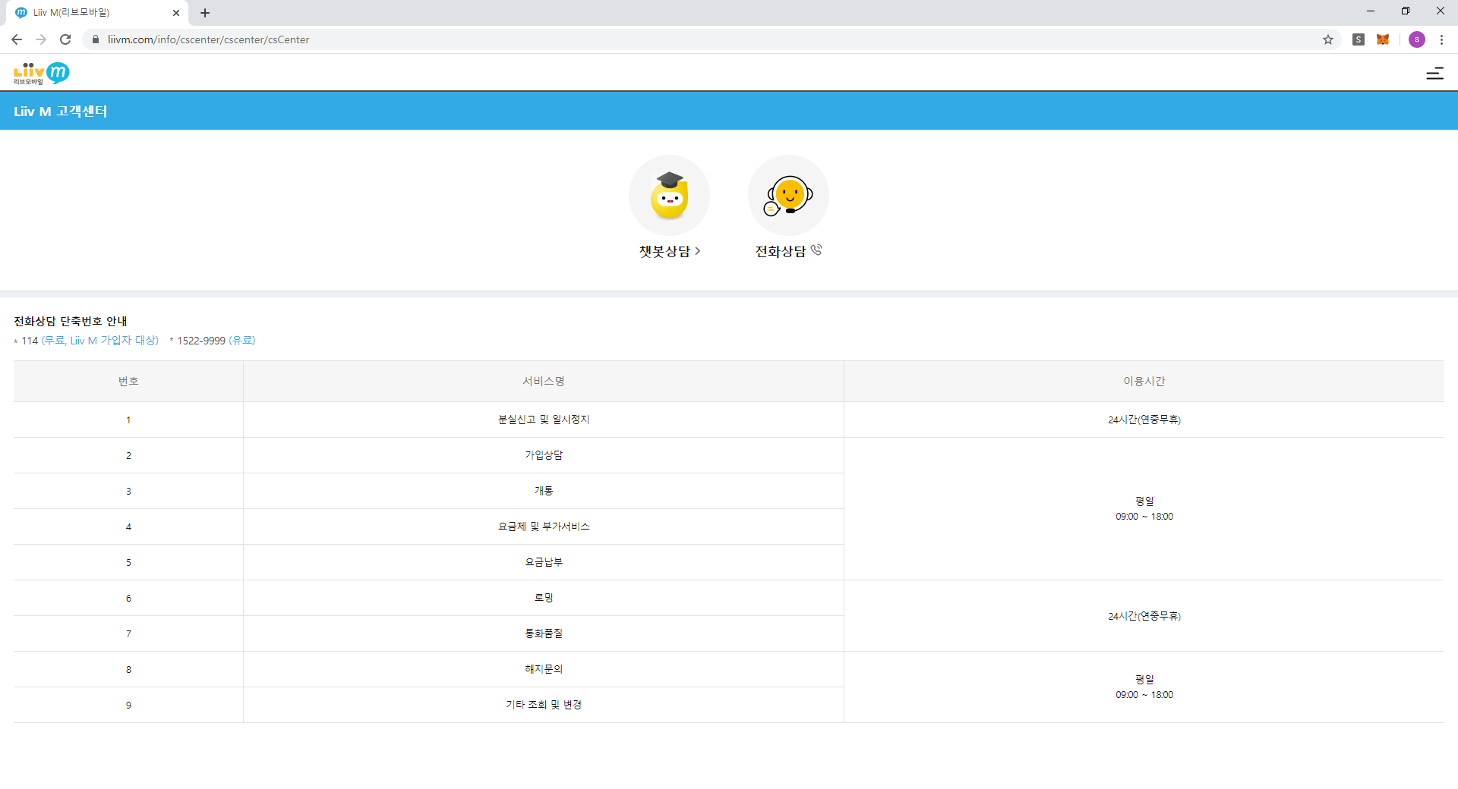Click the 개통 cell
This screenshot has width=1458, height=789.
[544, 491]
